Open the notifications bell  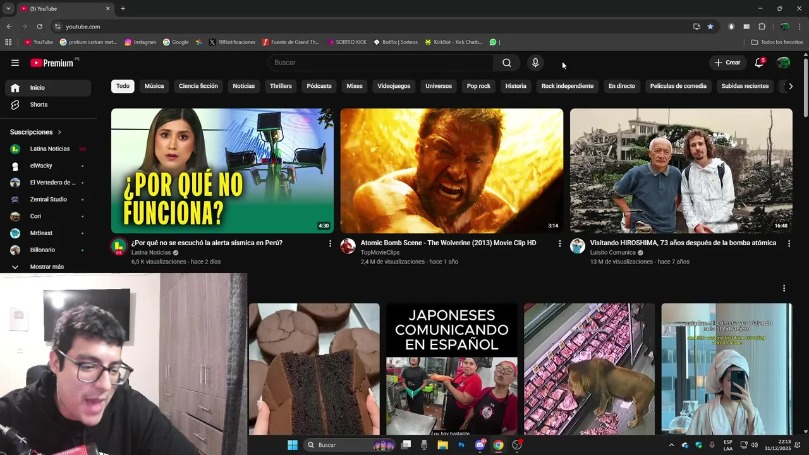[x=760, y=63]
